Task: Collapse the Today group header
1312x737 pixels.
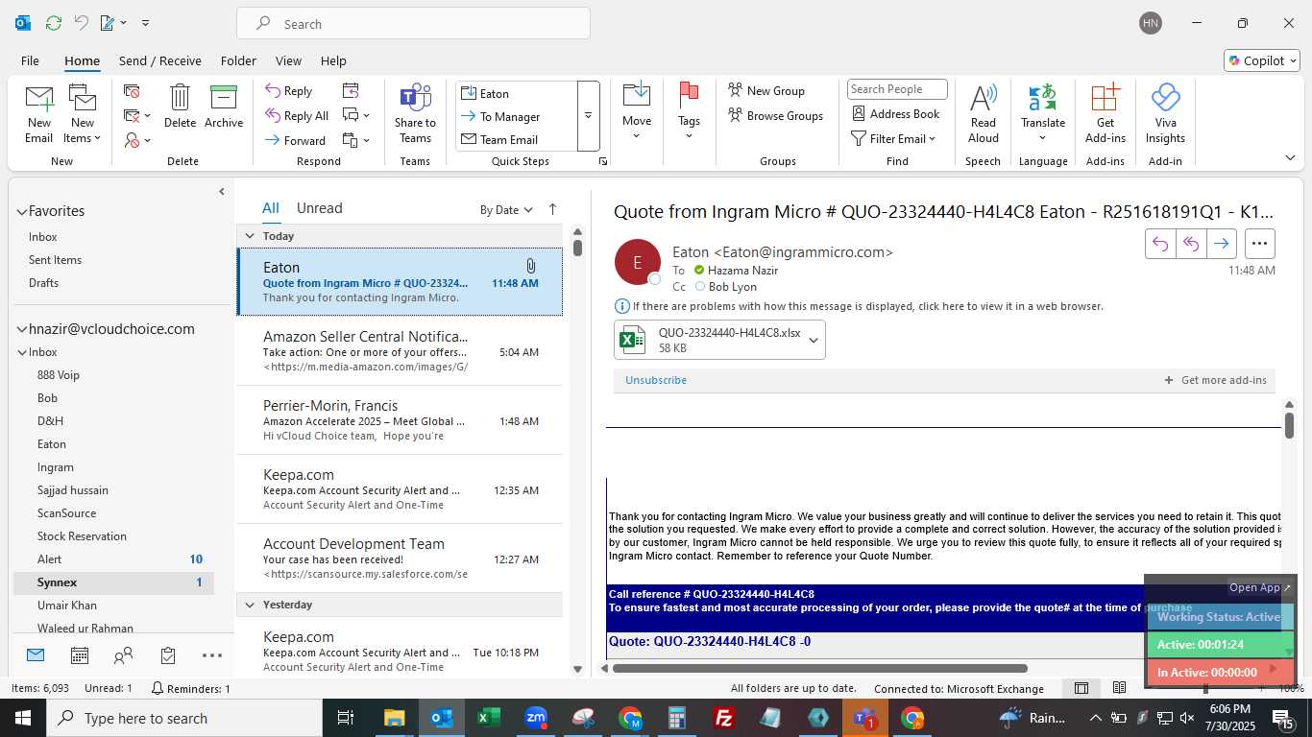Action: click(250, 236)
